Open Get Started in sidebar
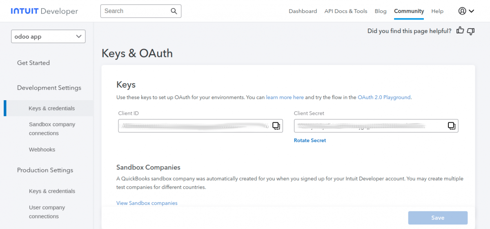490x229 pixels. 33,63
